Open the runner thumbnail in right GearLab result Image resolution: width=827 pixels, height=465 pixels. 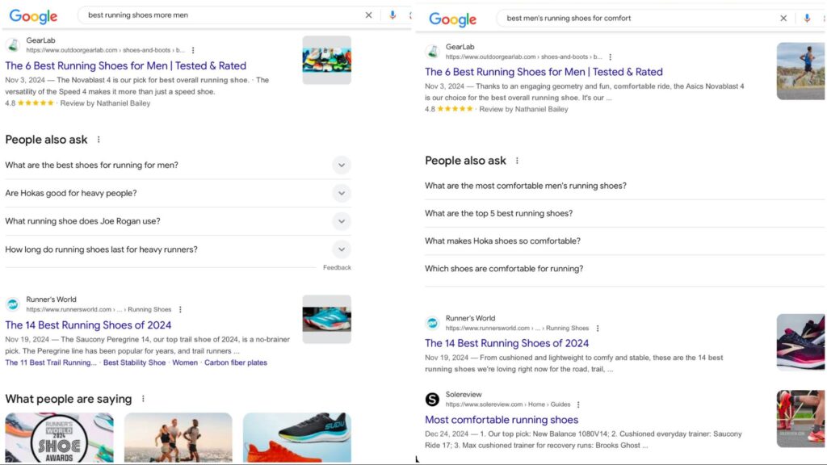click(800, 71)
